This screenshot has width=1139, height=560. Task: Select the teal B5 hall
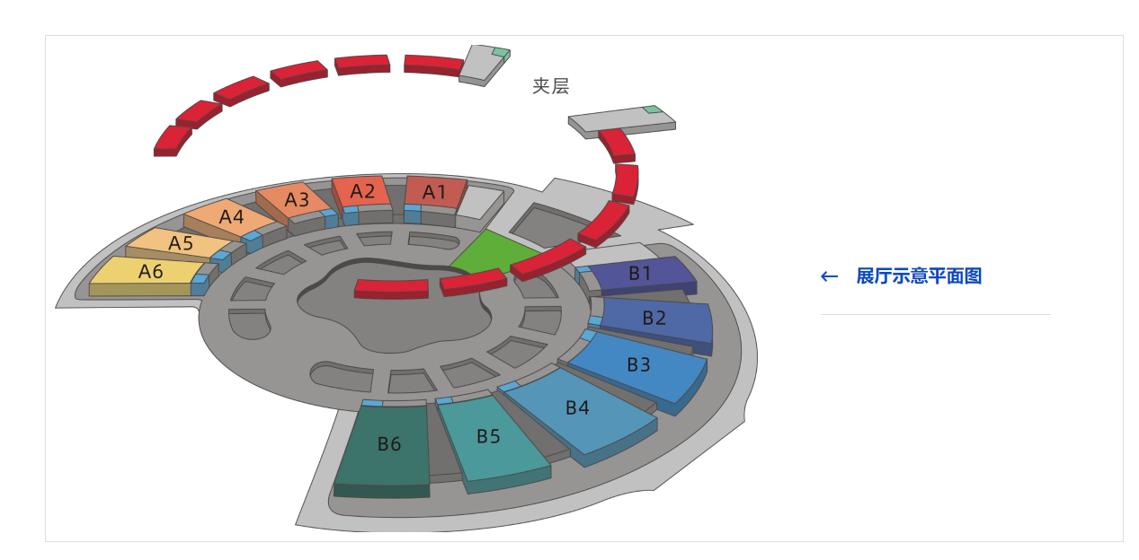coord(488,438)
